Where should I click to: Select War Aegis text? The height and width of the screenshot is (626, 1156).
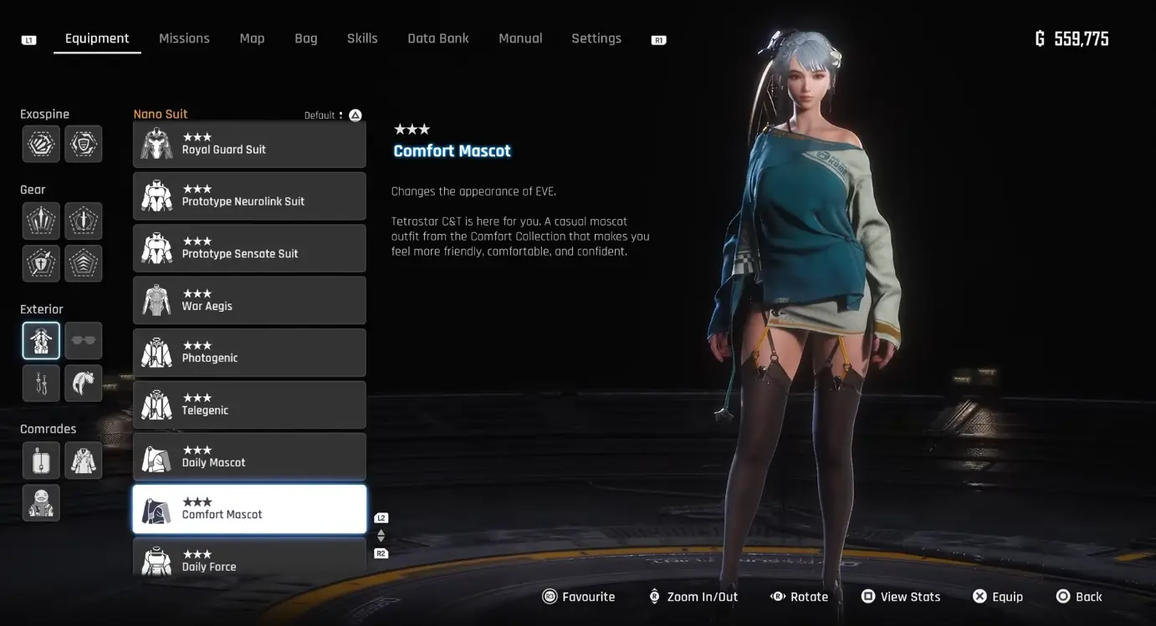[207, 306]
